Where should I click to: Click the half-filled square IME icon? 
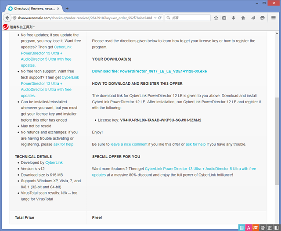coord(277,227)
